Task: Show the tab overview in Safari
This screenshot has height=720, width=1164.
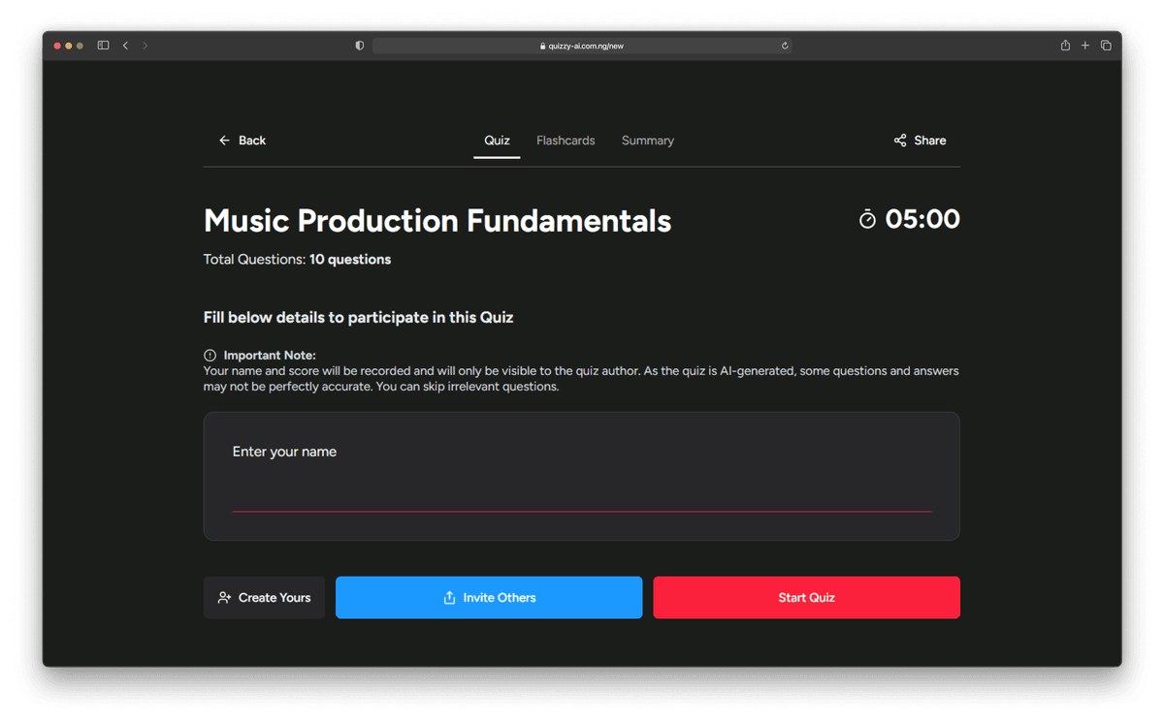Action: [1106, 46]
